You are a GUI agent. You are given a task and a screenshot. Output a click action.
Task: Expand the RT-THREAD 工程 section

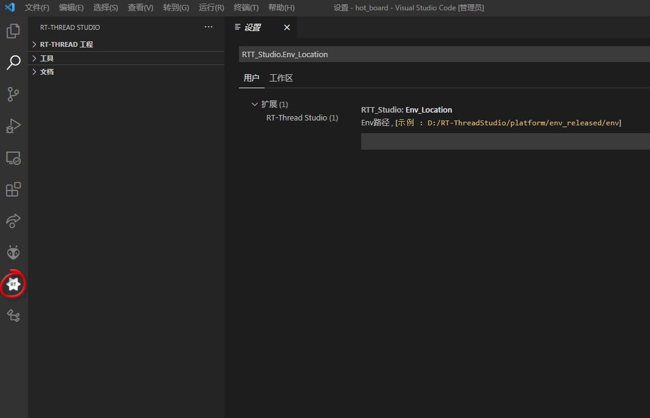point(126,44)
